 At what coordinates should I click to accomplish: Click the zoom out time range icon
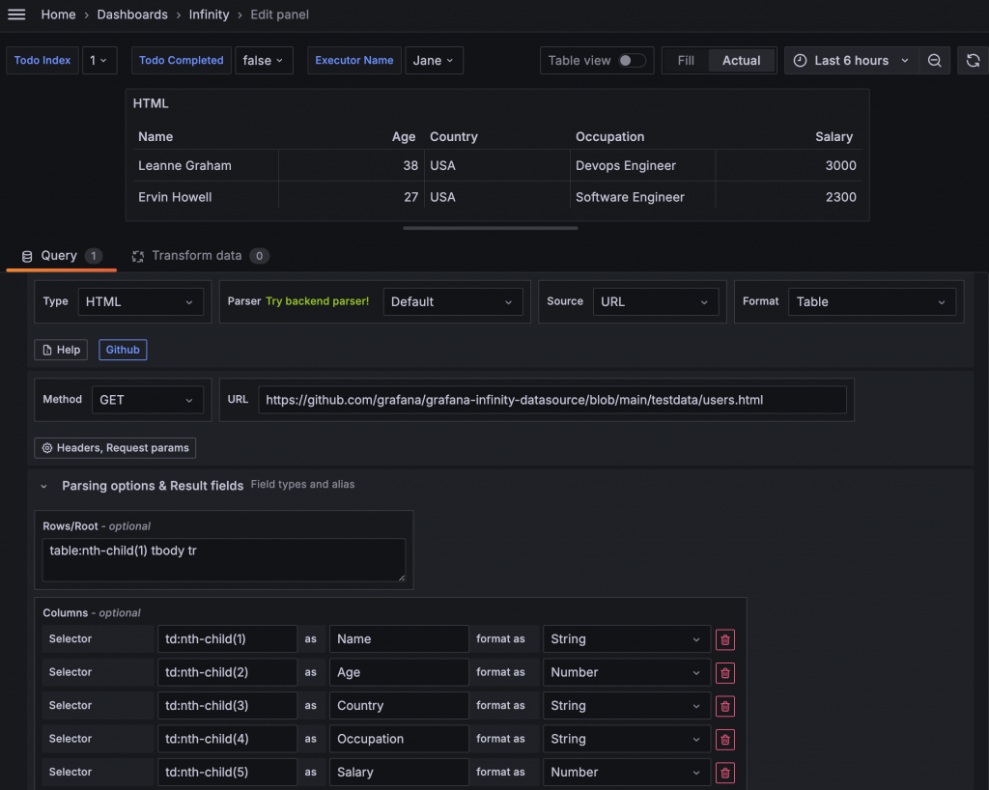934,61
